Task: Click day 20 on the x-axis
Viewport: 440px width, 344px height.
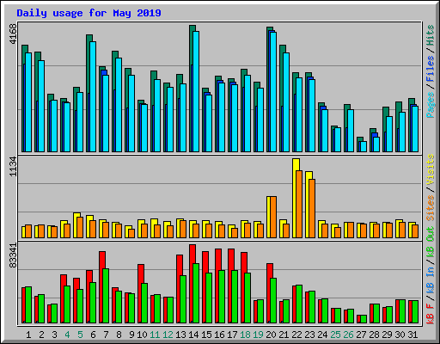Action: coord(271,335)
